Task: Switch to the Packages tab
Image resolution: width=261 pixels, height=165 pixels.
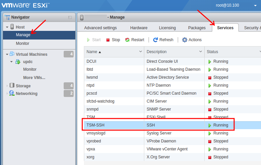Action: coord(197,28)
